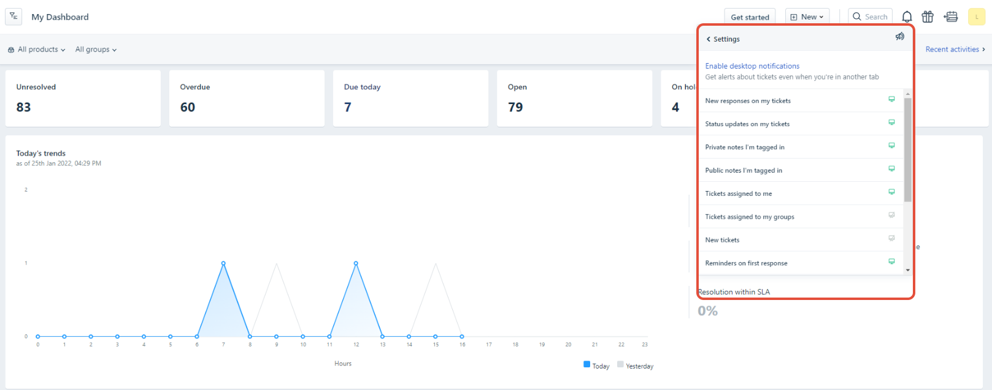Viewport: 992px width, 390px height.
Task: Open the yellow user profile avatar
Action: tap(977, 17)
